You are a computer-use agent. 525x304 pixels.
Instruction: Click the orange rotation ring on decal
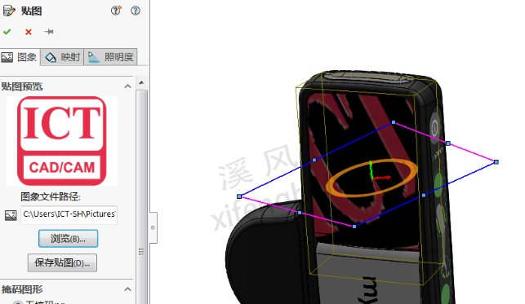(x=371, y=178)
